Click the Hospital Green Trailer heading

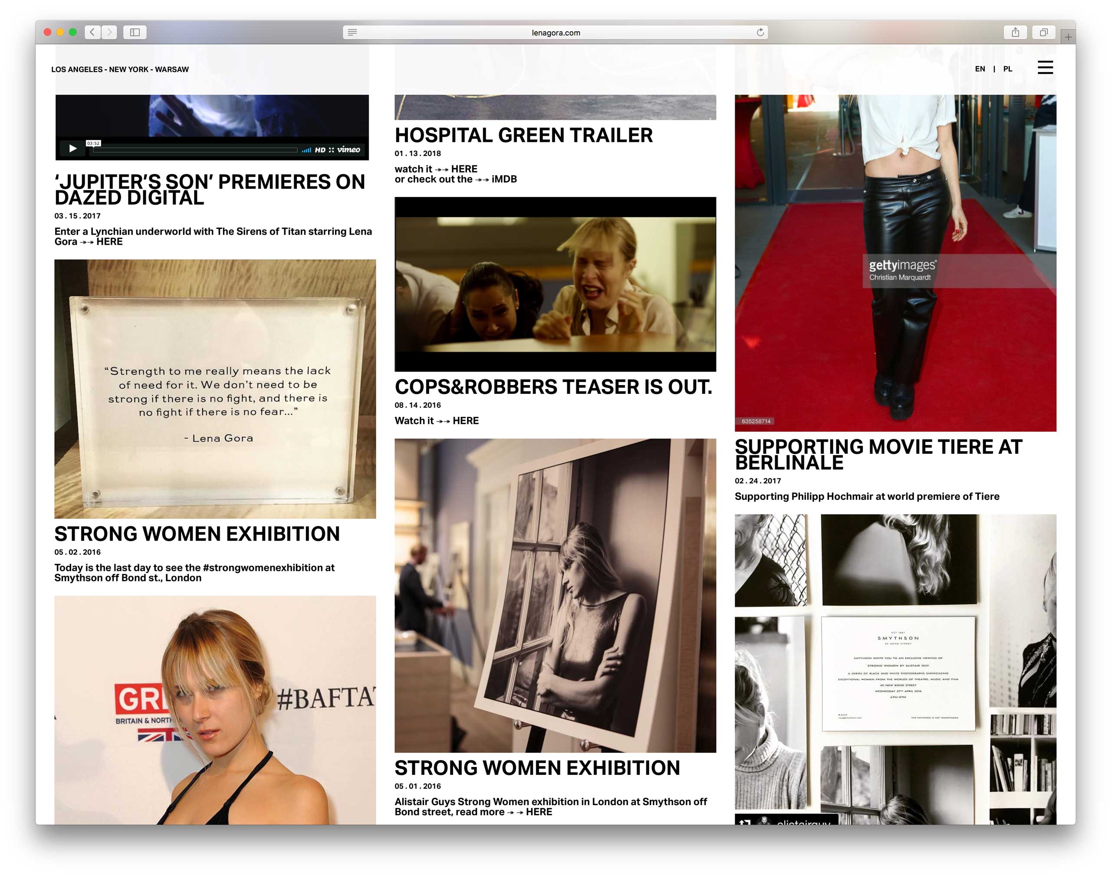point(523,135)
